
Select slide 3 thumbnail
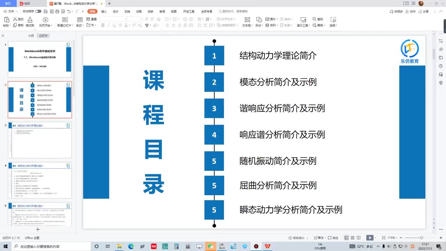[x=40, y=140]
